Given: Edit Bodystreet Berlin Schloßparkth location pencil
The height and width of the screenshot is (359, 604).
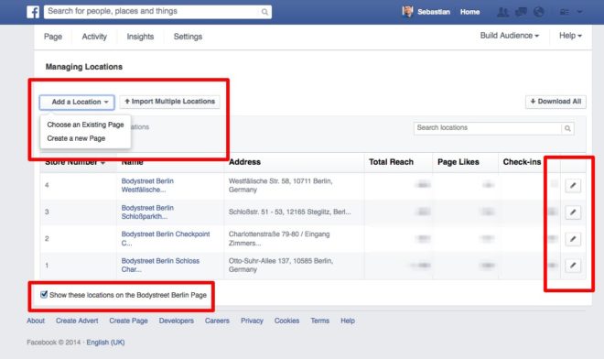Looking at the screenshot, I should 573,212.
